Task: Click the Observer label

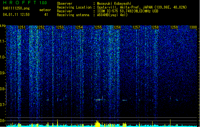Action: [x=65, y=3]
